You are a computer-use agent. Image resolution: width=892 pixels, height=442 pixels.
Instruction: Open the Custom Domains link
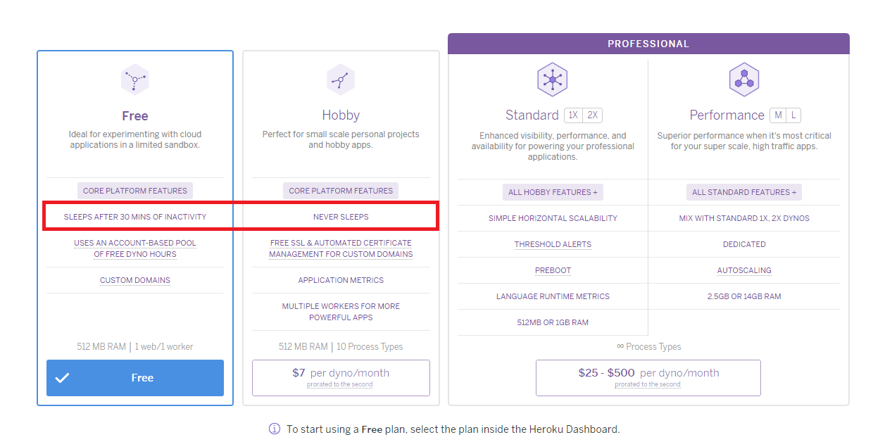135,280
